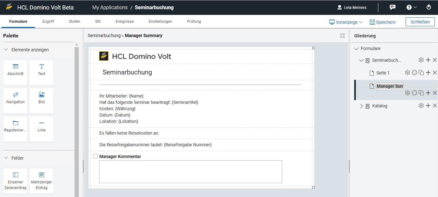Add Linie element from palette

tap(42, 129)
